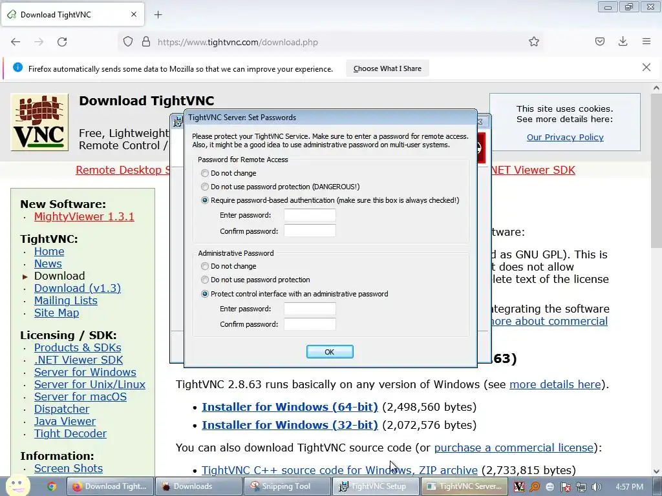The height and width of the screenshot is (496, 662).
Task: Open the Start menu orb
Action: point(17,486)
